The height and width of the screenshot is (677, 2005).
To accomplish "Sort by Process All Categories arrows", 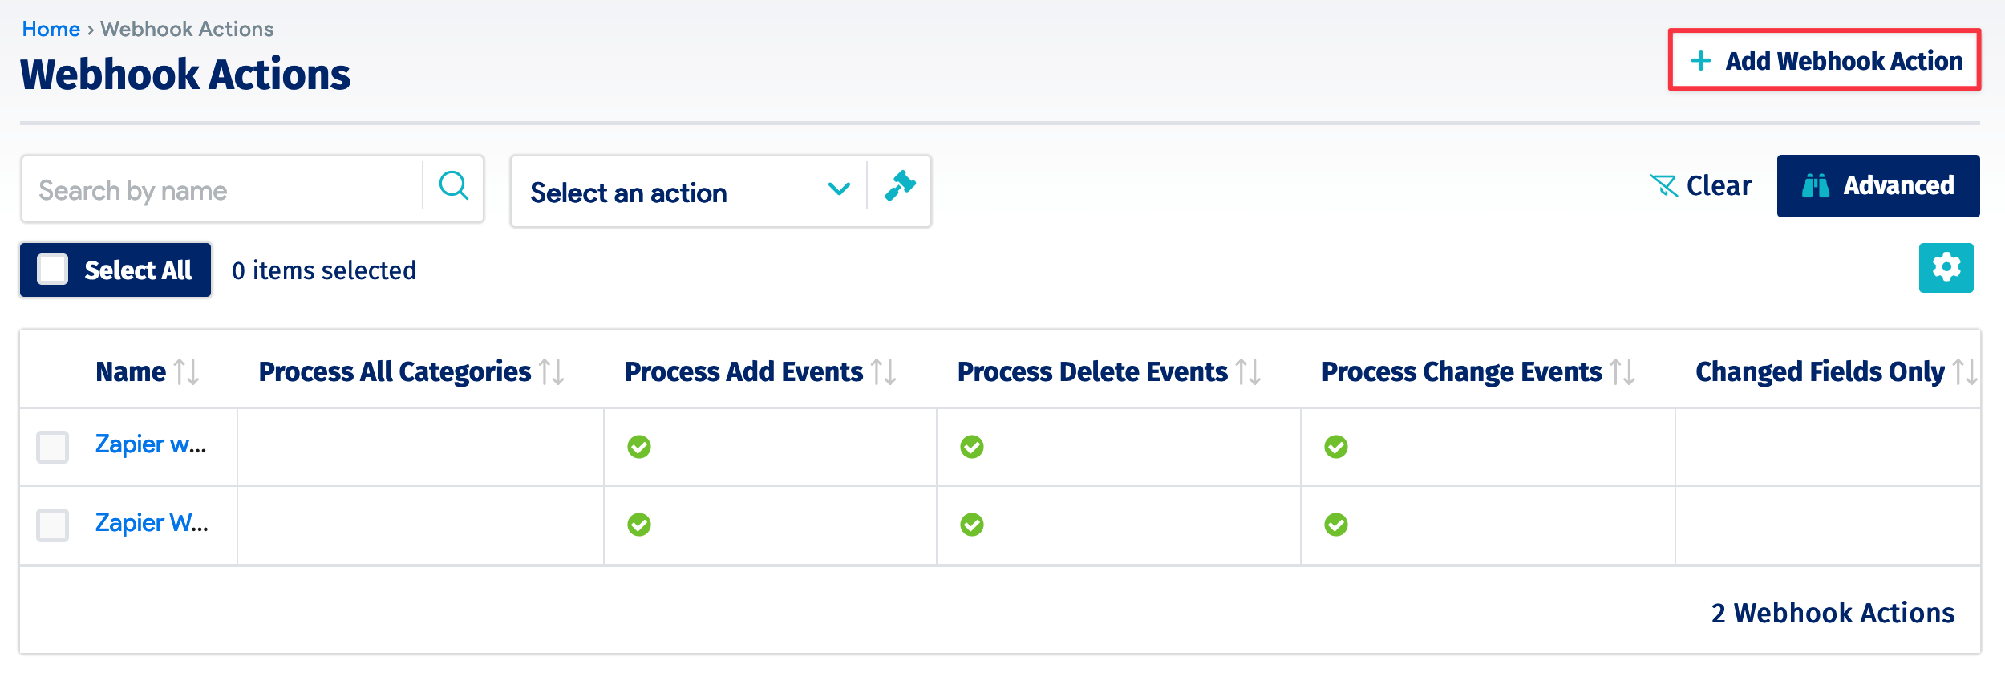I will coord(552,372).
